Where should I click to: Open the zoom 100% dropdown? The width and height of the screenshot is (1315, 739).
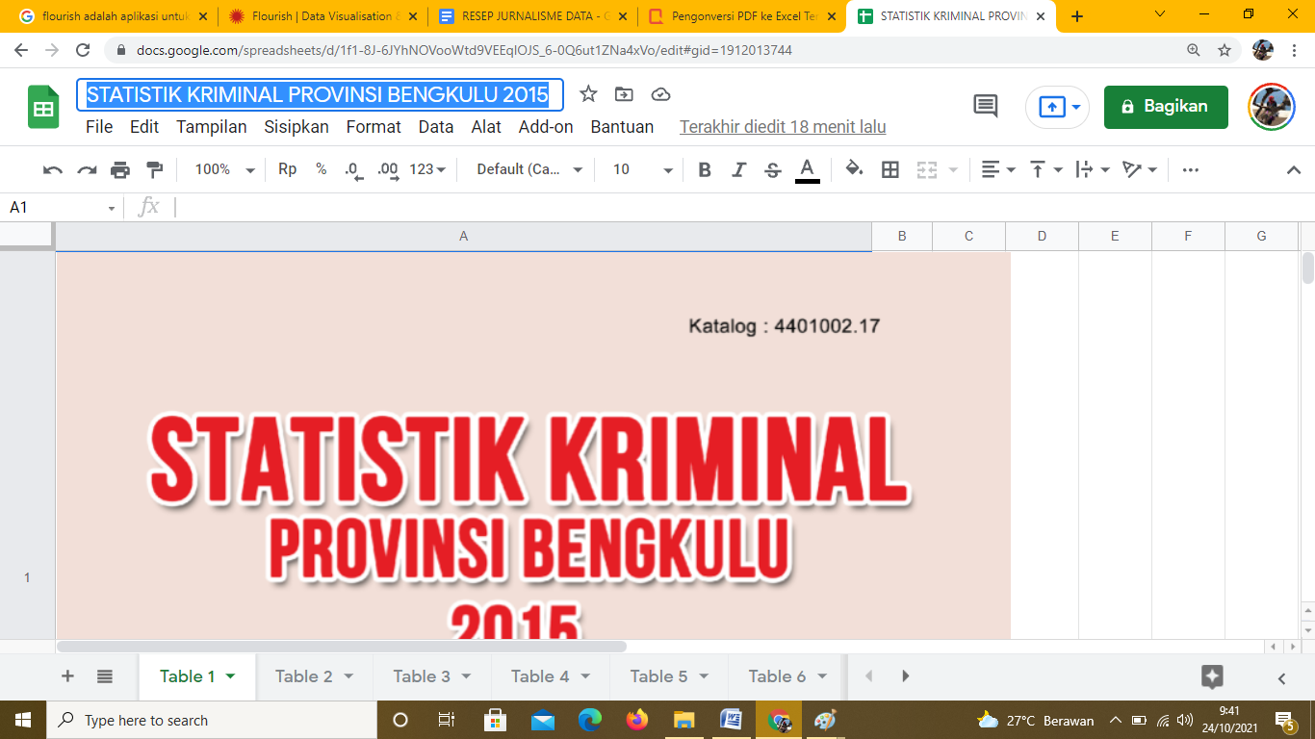point(224,170)
